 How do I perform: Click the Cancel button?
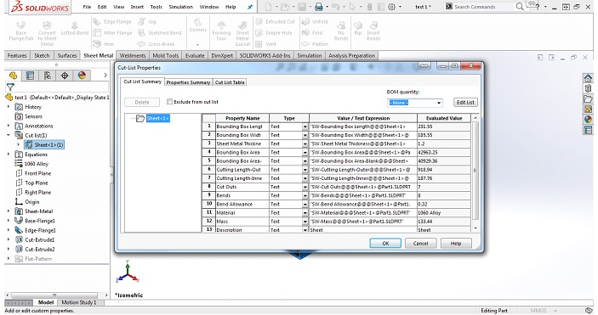(421, 244)
